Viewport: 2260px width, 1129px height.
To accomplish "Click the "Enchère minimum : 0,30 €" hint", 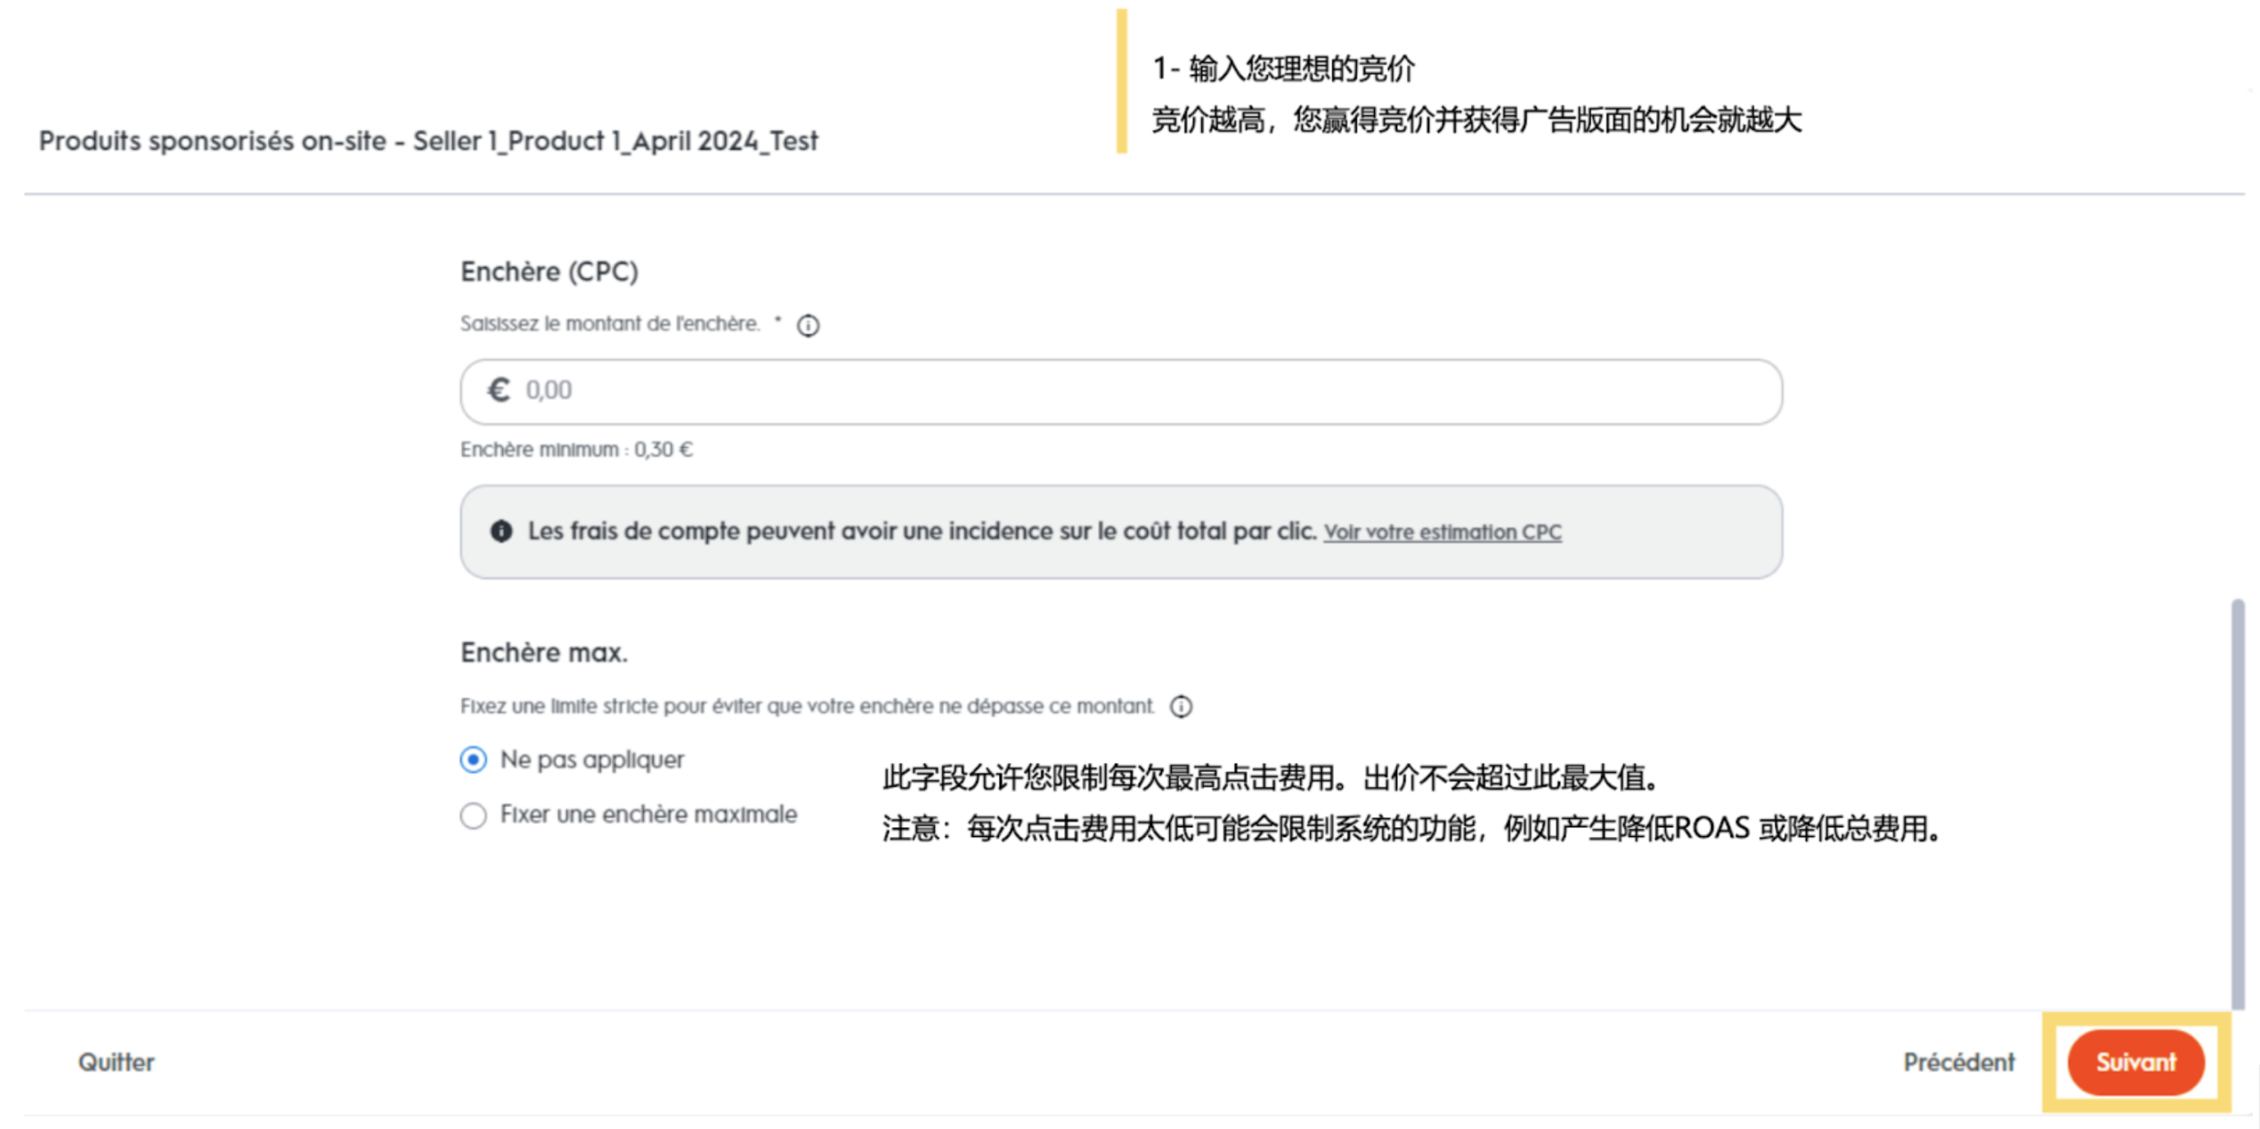I will pos(576,450).
